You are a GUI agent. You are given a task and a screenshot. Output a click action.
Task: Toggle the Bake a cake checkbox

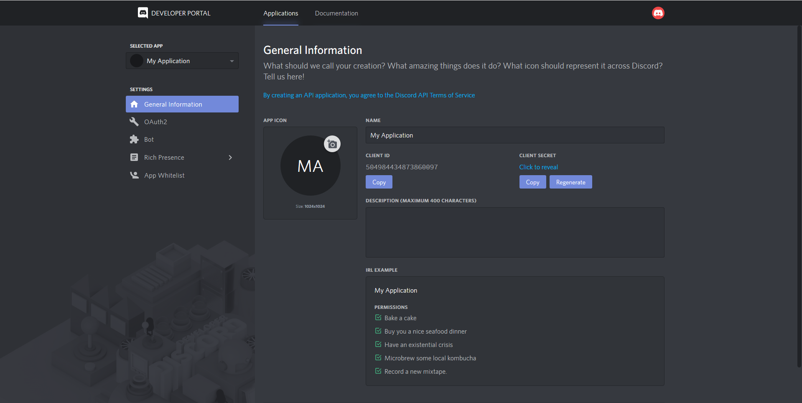pyautogui.click(x=378, y=318)
